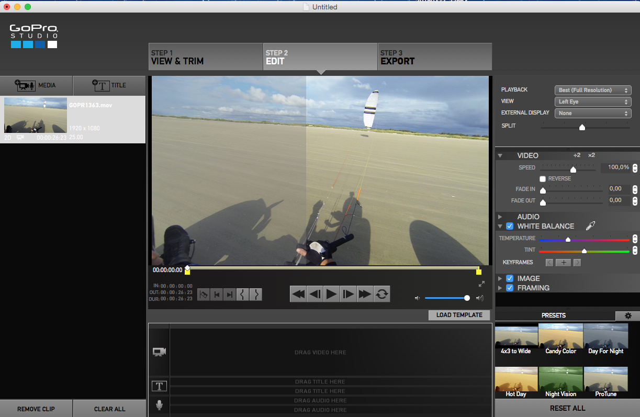Disable the White Balance checkbox
Viewport: 640px width, 417px height.
(x=510, y=227)
